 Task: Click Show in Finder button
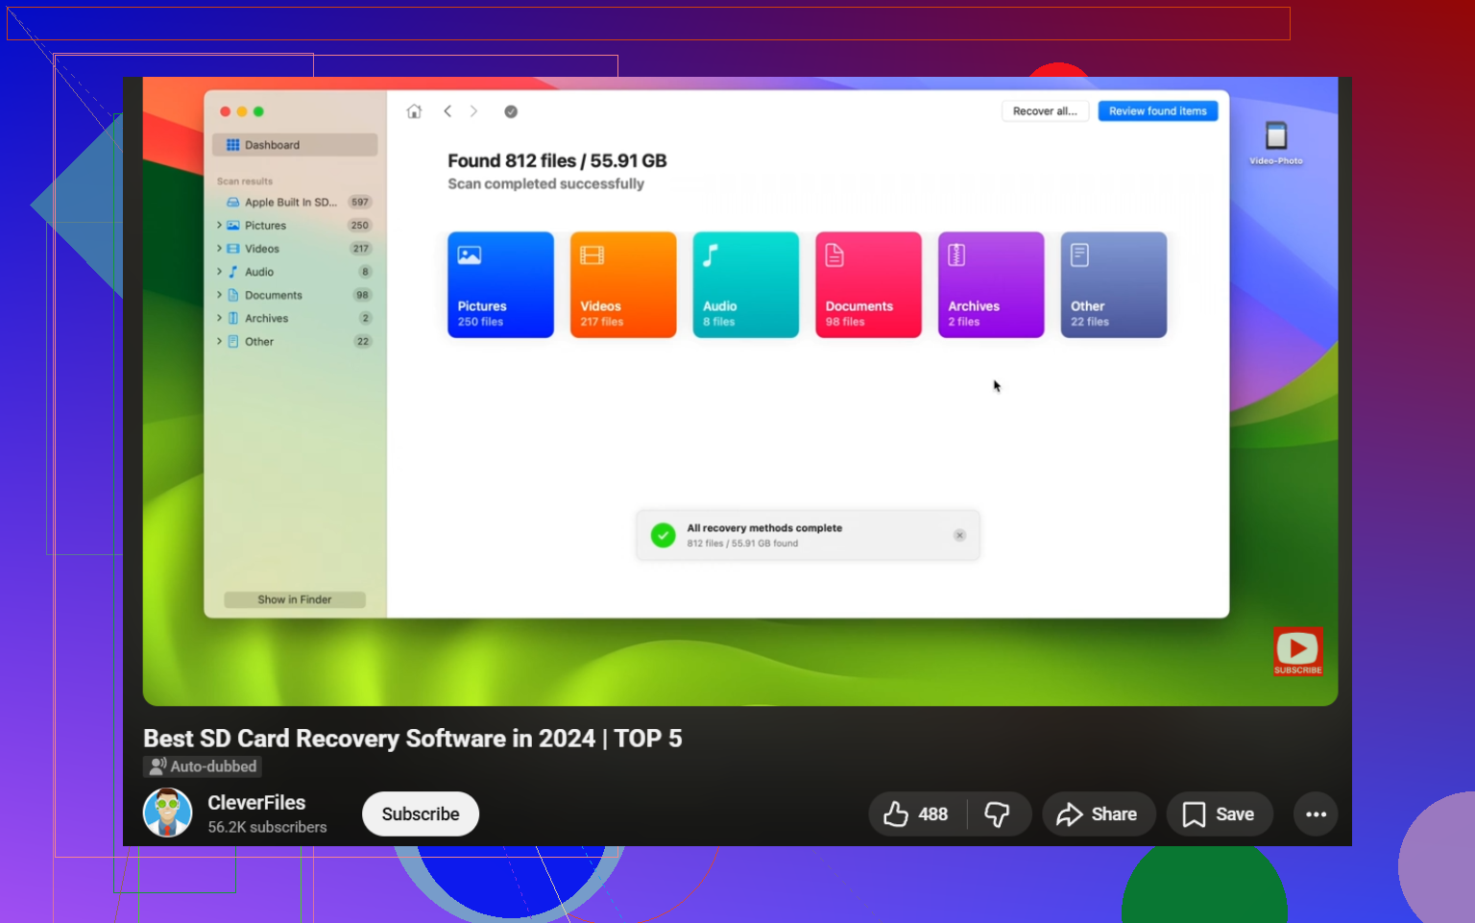[295, 599]
